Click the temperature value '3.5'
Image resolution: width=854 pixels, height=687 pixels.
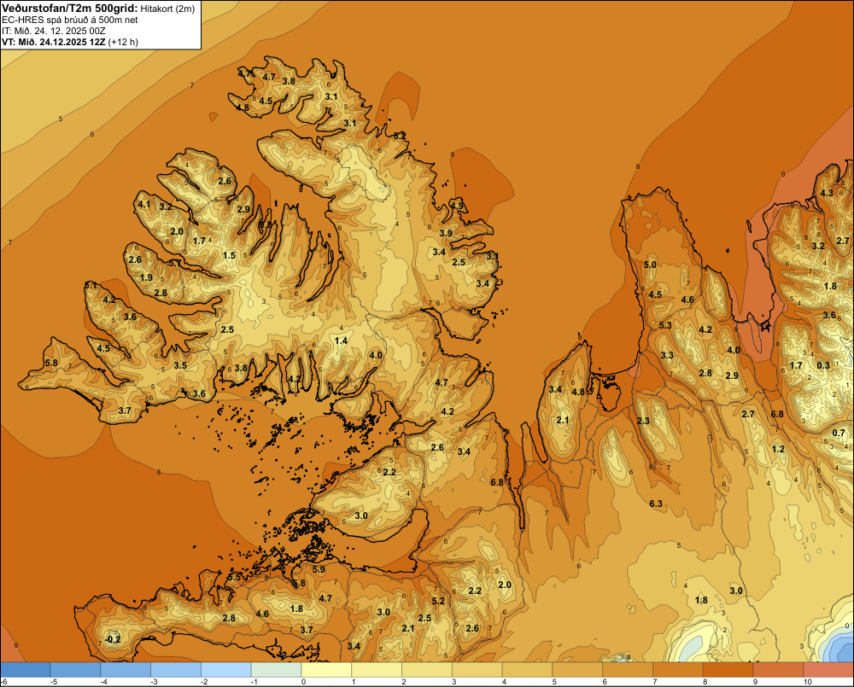(180, 365)
